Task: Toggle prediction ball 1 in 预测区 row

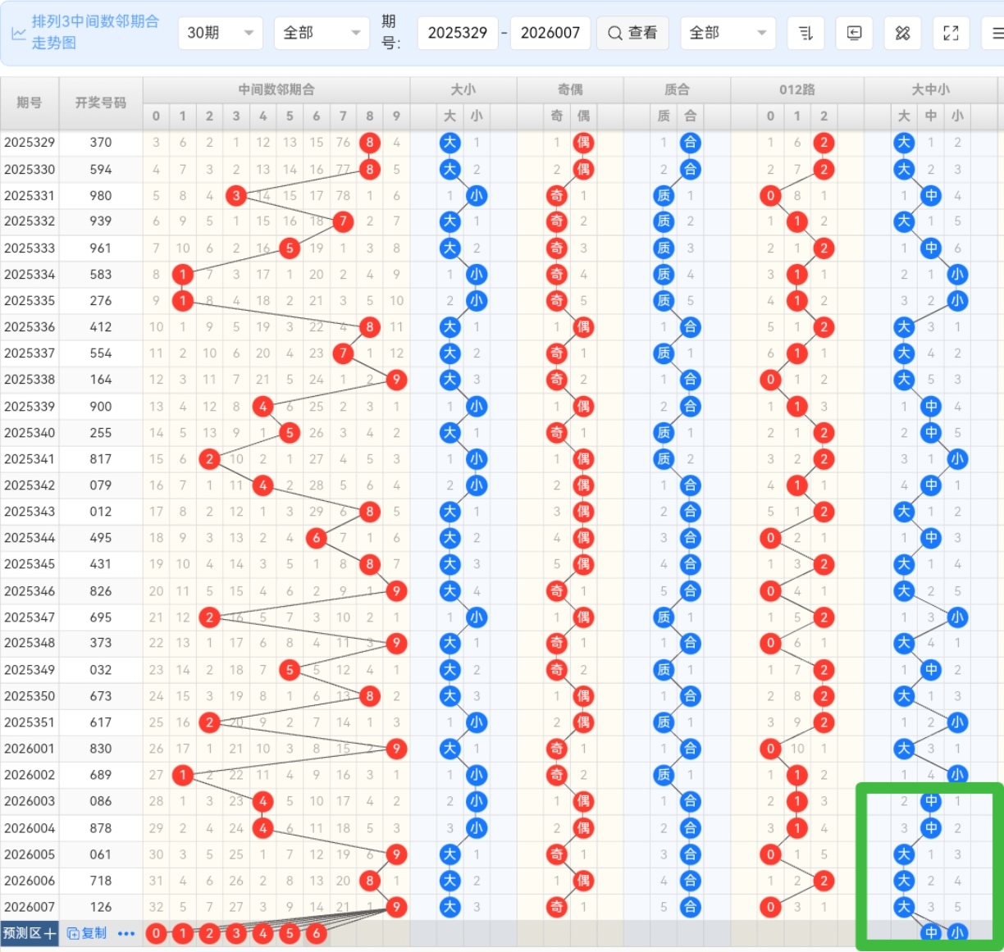Action: pyautogui.click(x=183, y=933)
